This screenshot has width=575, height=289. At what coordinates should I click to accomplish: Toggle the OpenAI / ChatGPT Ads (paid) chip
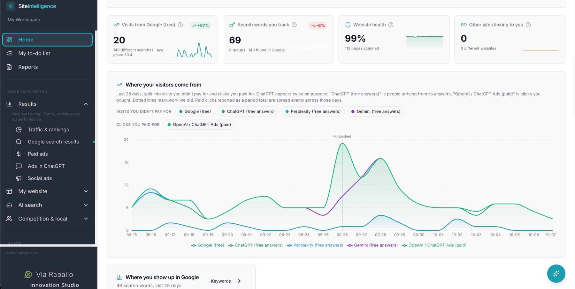tap(199, 125)
